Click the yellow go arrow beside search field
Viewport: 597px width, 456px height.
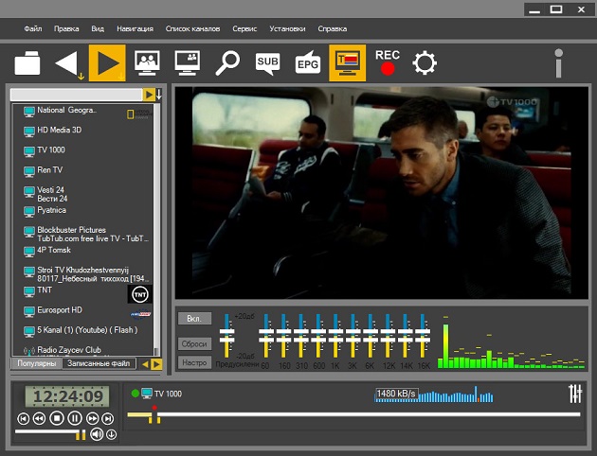149,95
